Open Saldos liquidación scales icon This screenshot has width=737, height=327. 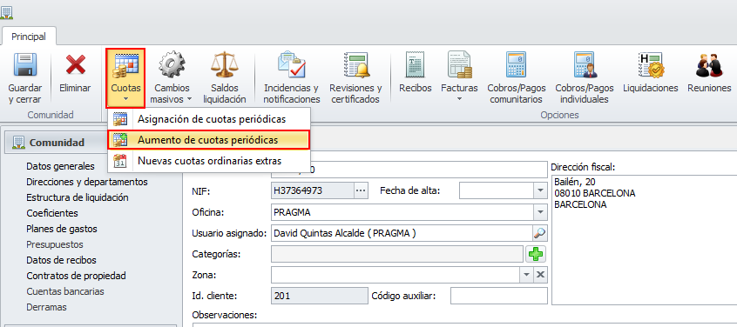[x=225, y=64]
